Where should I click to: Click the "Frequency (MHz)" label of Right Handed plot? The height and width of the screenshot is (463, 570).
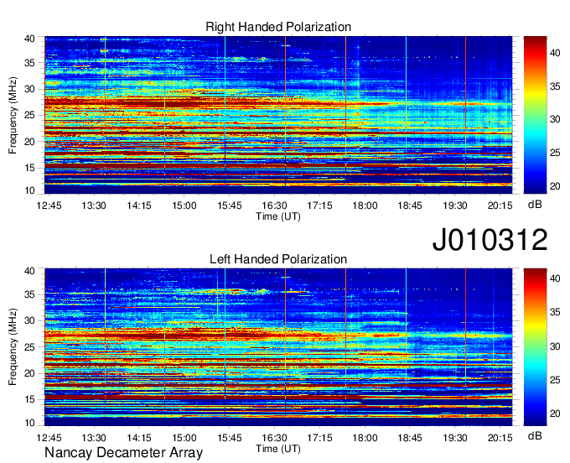coord(13,115)
